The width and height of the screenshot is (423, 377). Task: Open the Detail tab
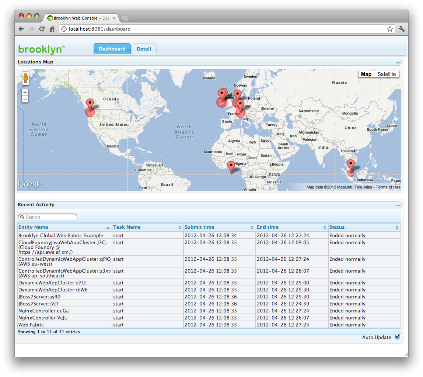144,49
